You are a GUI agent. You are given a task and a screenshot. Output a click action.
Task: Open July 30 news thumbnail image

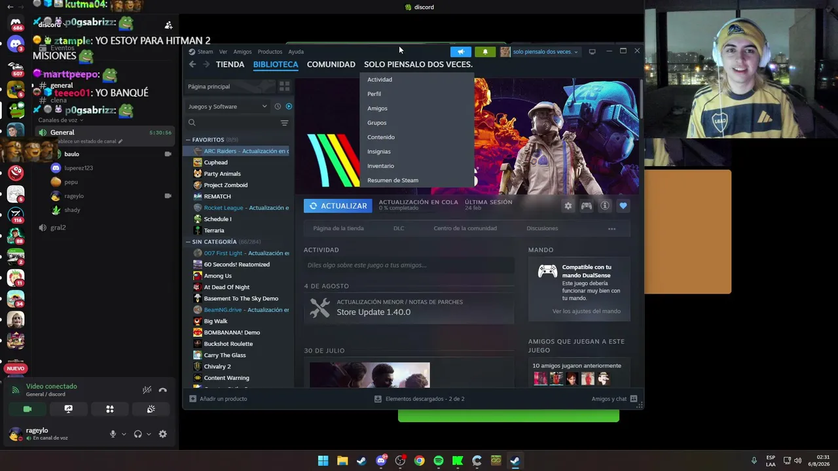[370, 375]
